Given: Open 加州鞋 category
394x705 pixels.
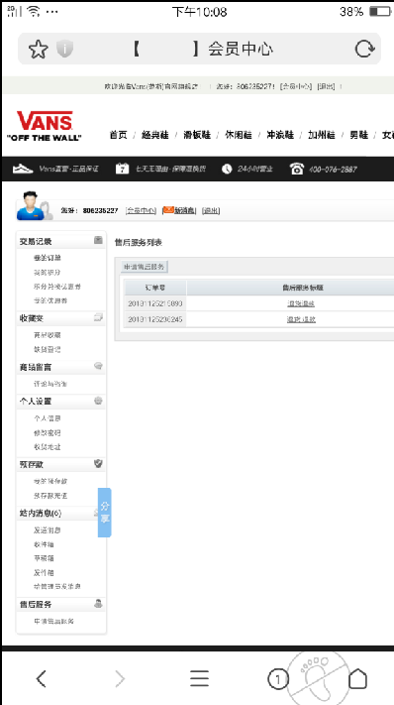Looking at the screenshot, I should tap(322, 135).
